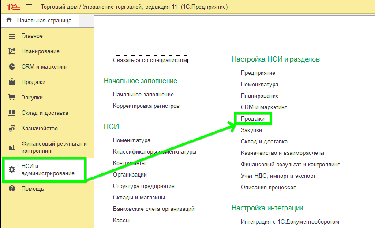
Task: Click Настройка НСИ и разделов heading
Action: (x=275, y=59)
